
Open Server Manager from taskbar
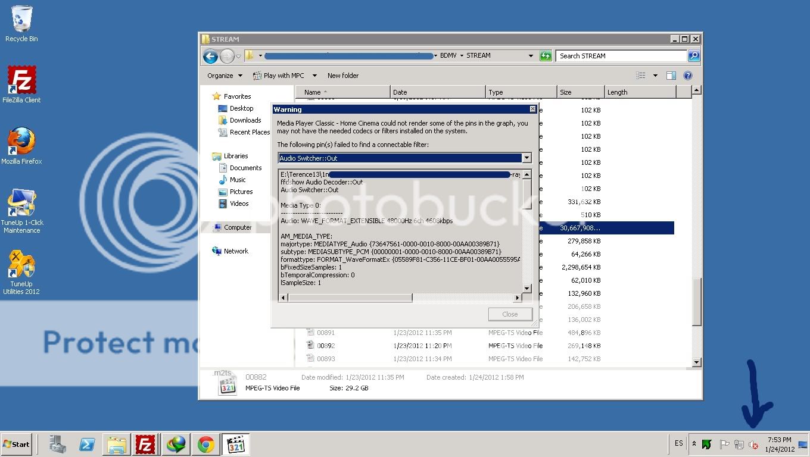[58, 445]
